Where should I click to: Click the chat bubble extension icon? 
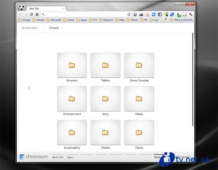(185, 15)
